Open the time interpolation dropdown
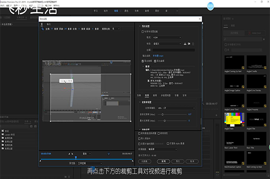This screenshot has height=179, width=270. point(162,149)
